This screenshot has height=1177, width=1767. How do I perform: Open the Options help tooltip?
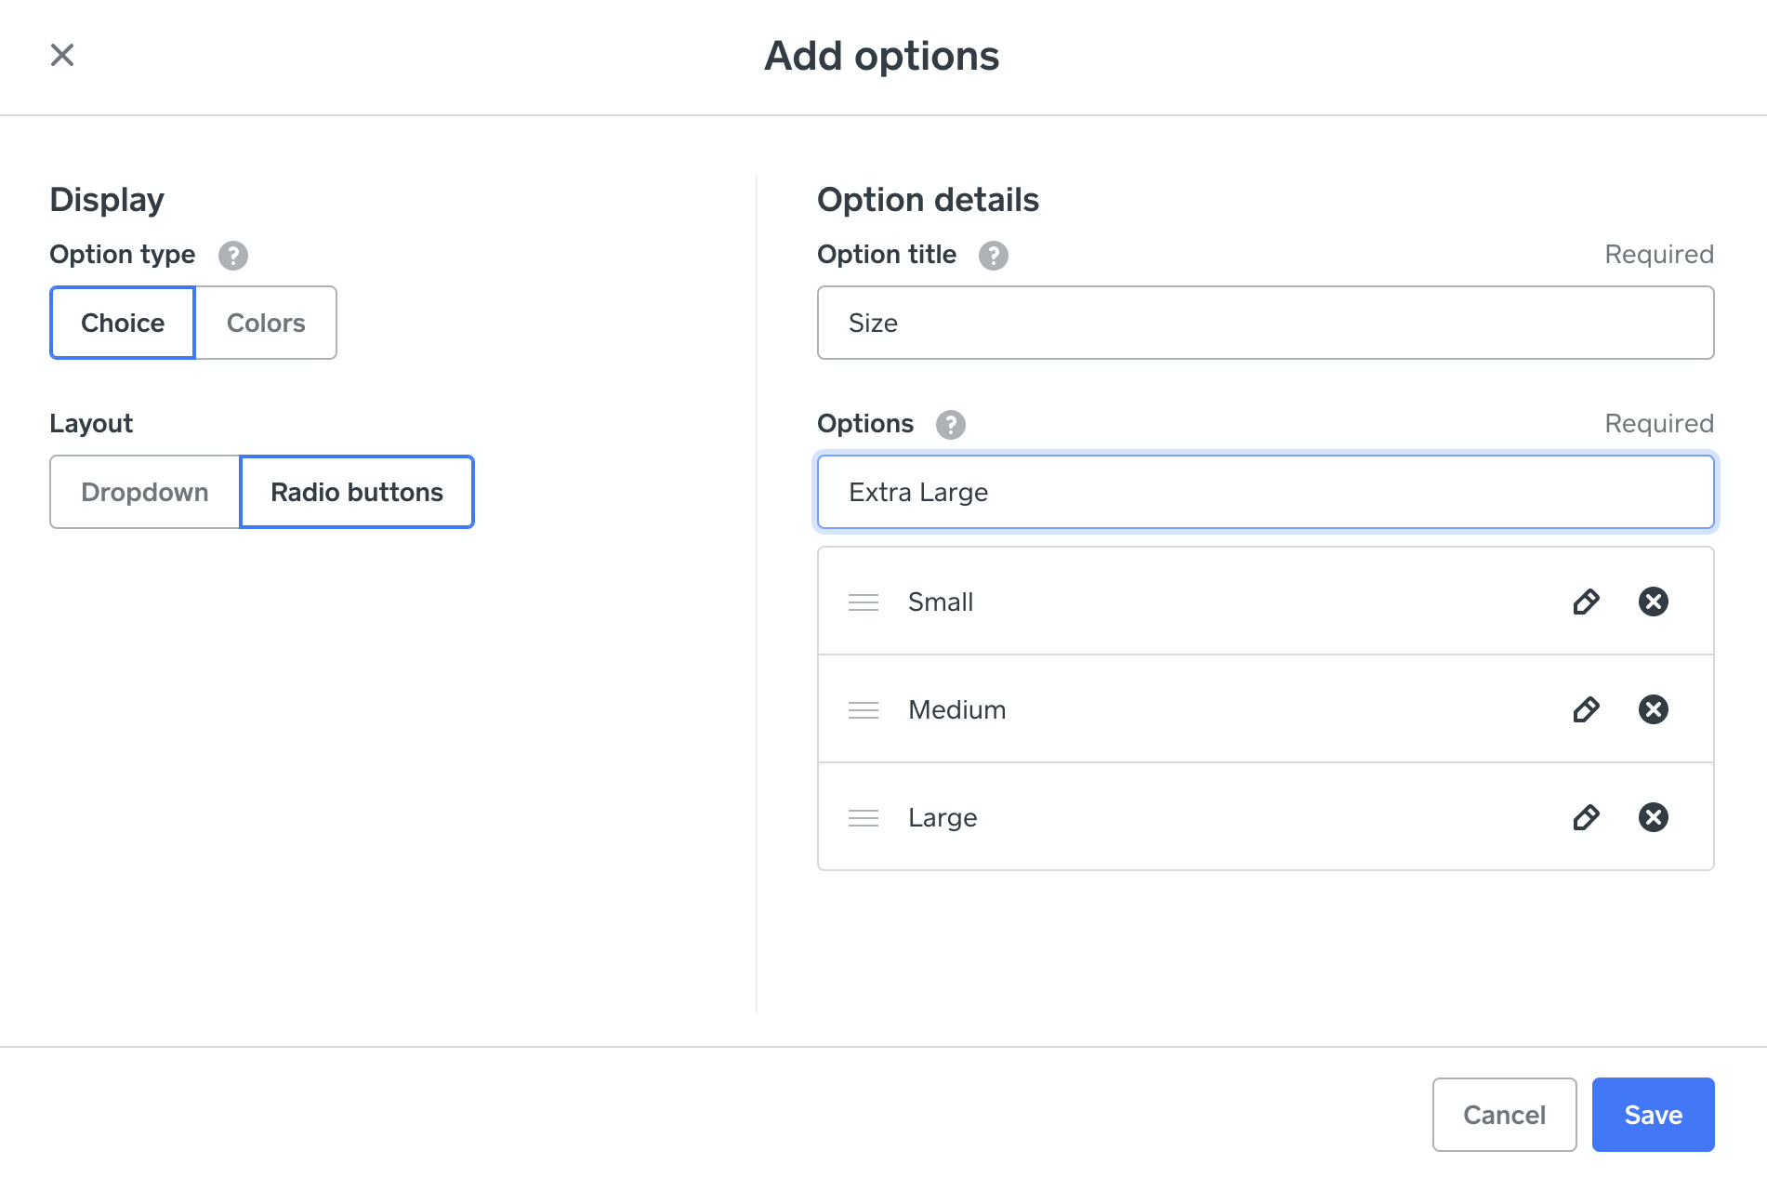(950, 424)
